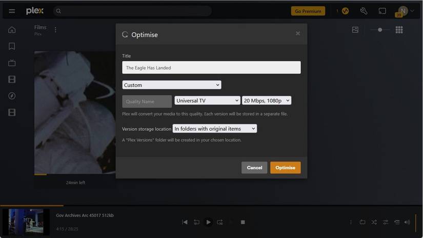Open the 20 Mbps, 1080p quality dropdown
Viewport: 423px width, 238px height.
click(x=267, y=101)
